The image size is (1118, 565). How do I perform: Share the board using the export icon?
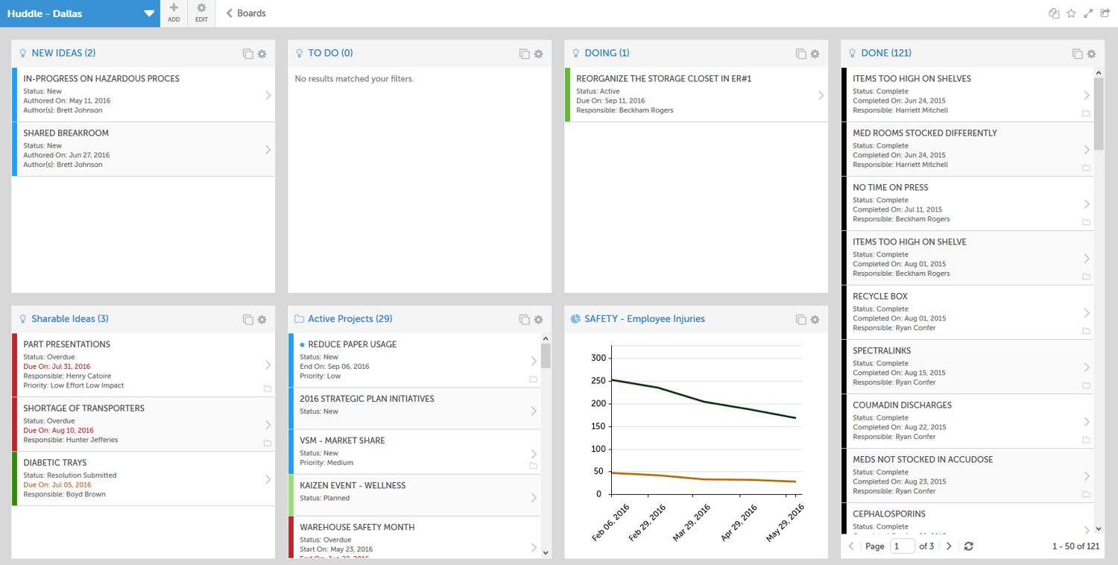click(x=1107, y=13)
